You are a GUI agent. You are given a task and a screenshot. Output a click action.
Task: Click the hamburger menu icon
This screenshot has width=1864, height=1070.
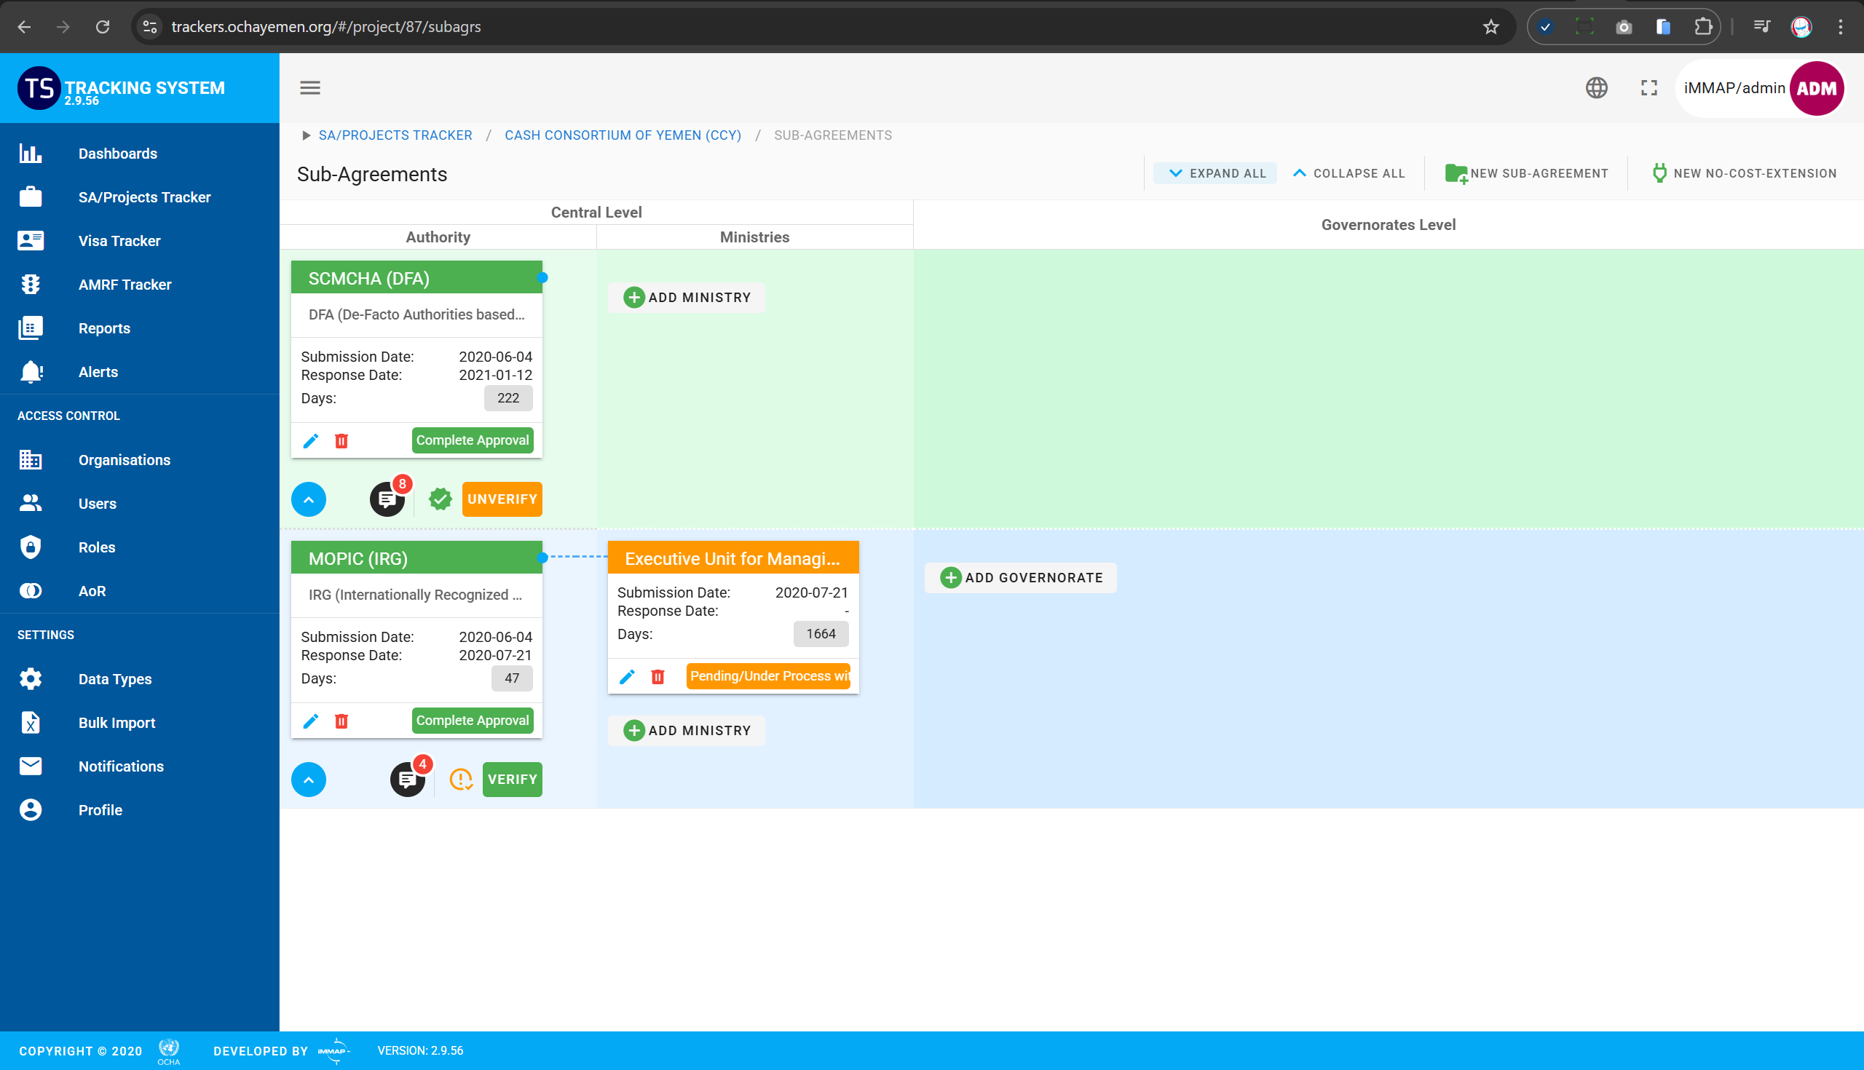[309, 87]
